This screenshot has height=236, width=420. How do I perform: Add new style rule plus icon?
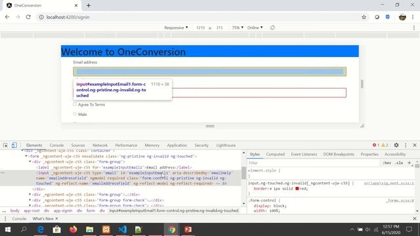click(x=409, y=163)
